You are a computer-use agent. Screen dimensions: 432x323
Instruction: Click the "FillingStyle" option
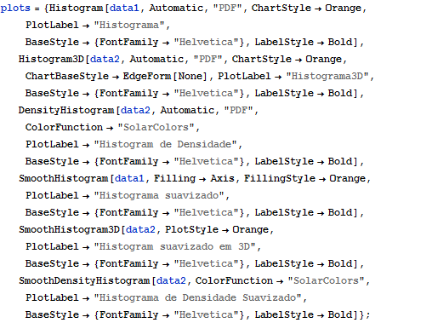click(280, 178)
